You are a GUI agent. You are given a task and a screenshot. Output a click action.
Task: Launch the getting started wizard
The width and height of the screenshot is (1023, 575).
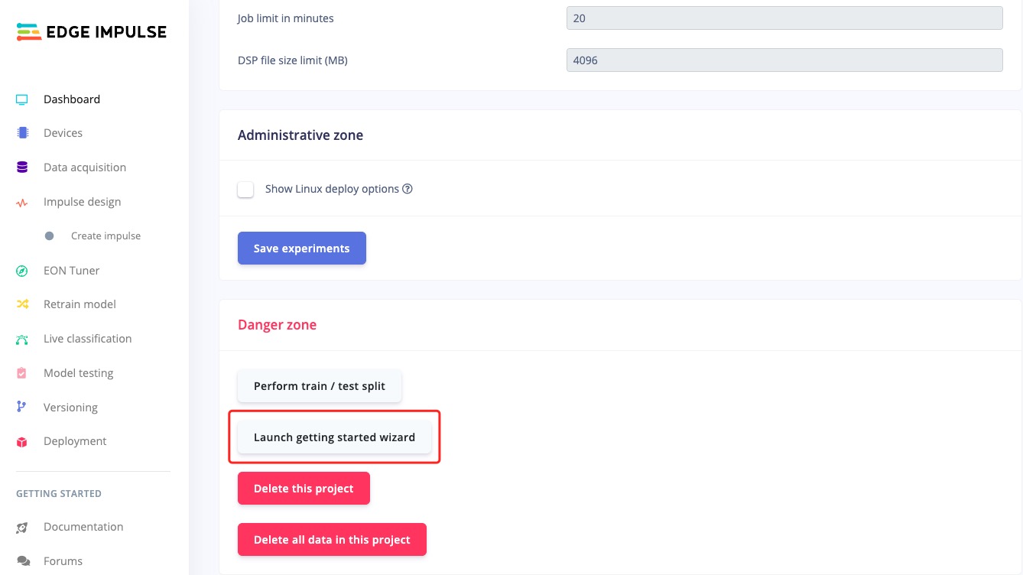pos(334,437)
